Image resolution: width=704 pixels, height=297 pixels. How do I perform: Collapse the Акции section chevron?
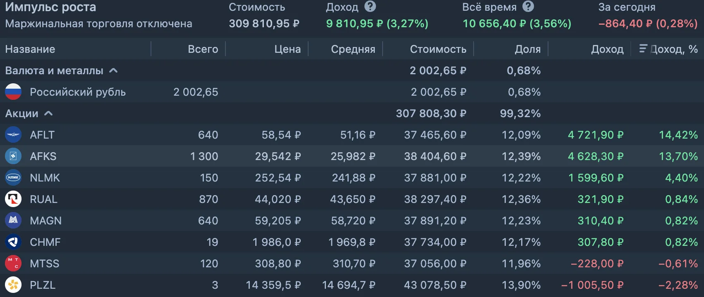[x=48, y=113]
